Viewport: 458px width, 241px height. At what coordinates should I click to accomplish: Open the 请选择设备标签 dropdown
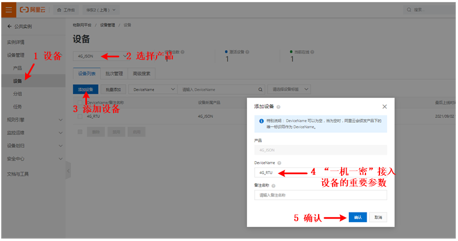pos(289,89)
